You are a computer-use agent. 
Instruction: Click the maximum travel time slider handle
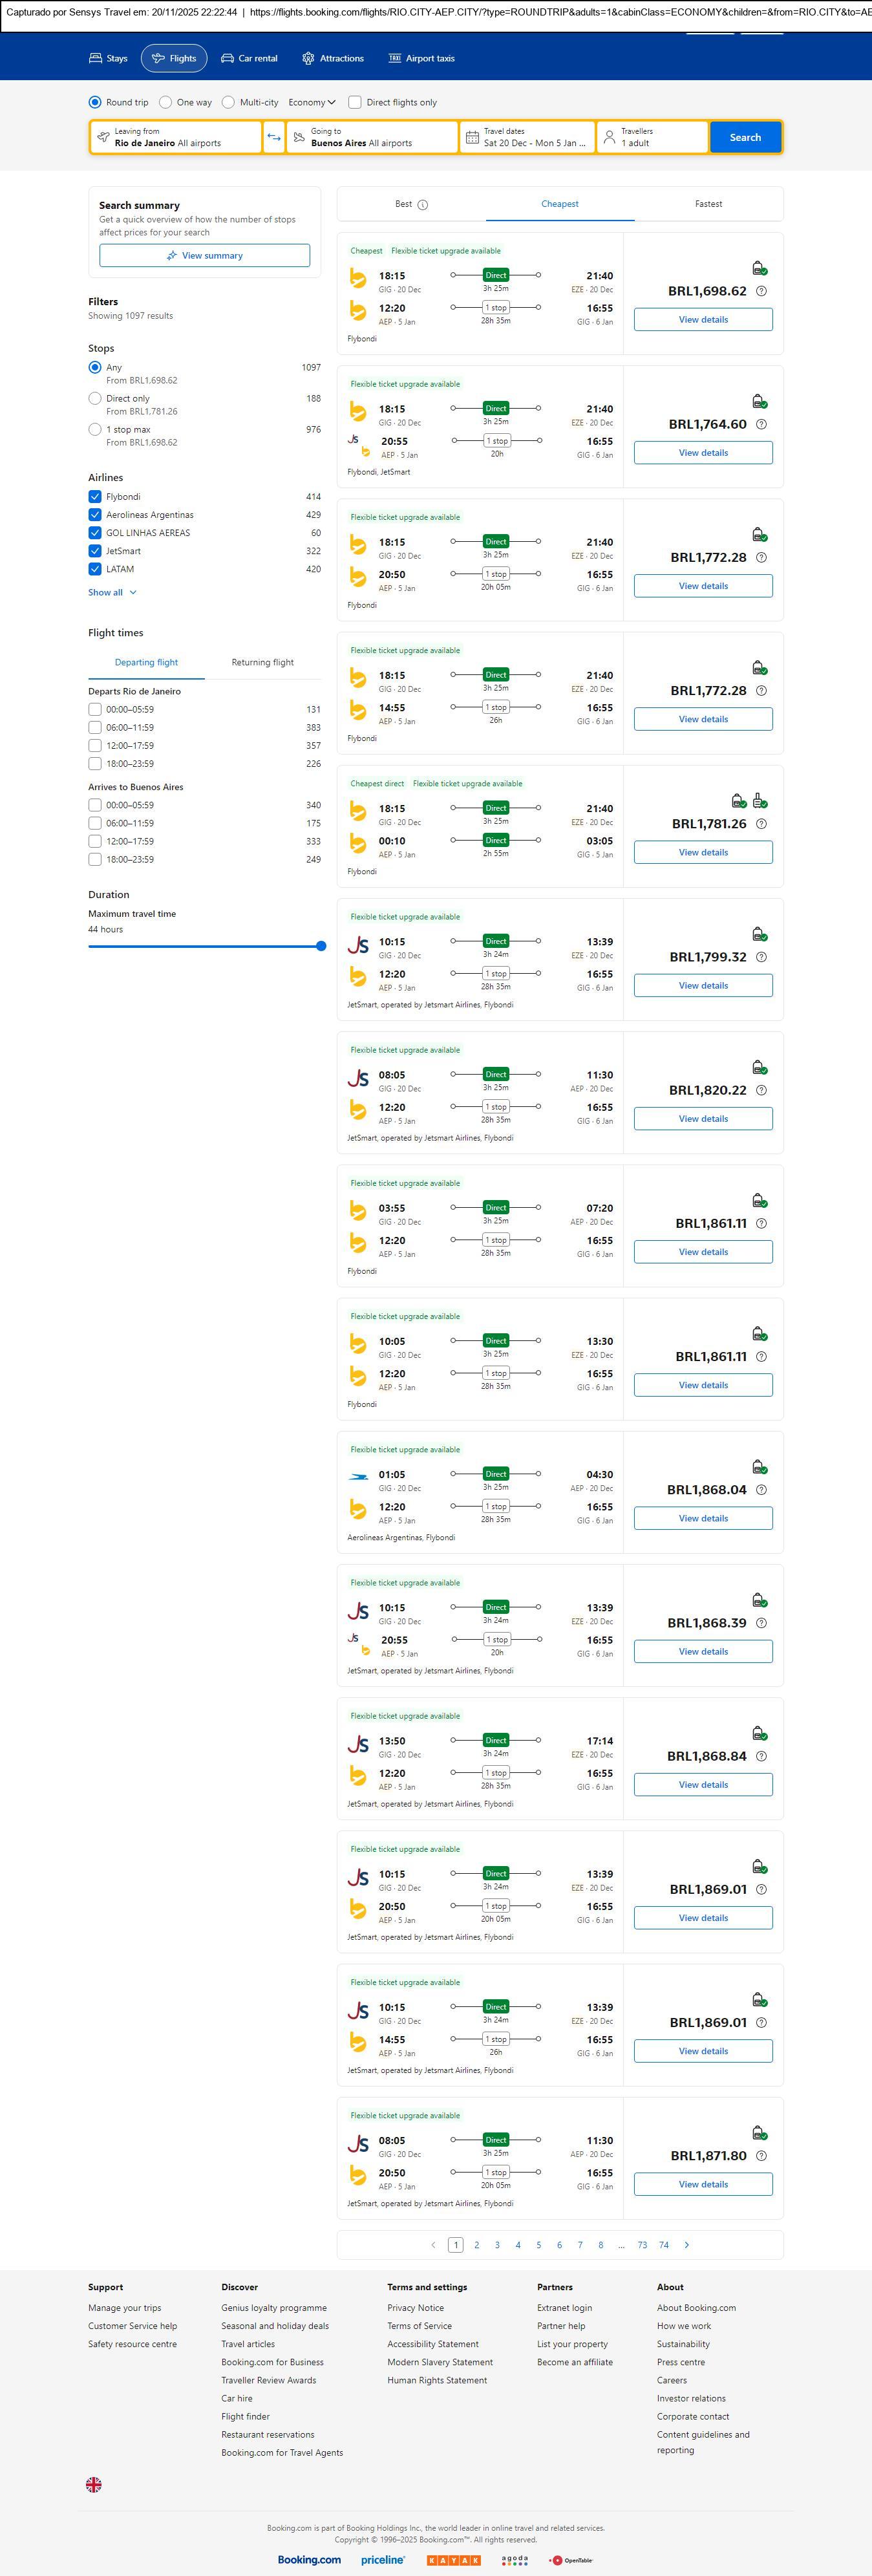pyautogui.click(x=321, y=946)
